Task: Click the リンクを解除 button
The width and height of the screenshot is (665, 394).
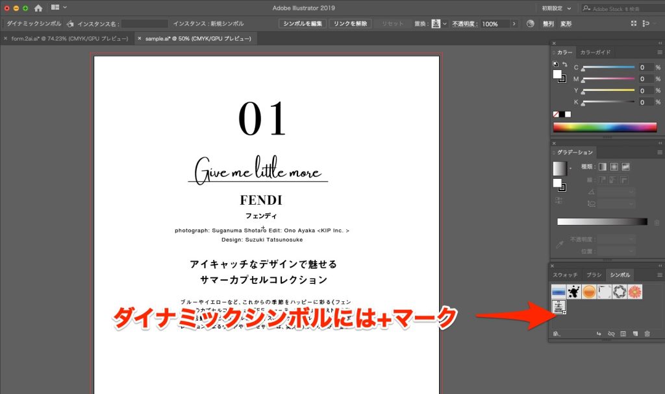Action: pos(350,24)
